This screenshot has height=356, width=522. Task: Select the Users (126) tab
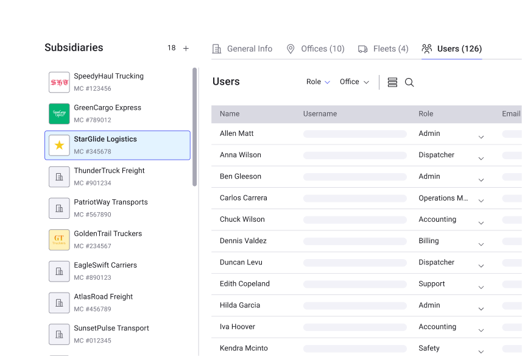point(452,49)
